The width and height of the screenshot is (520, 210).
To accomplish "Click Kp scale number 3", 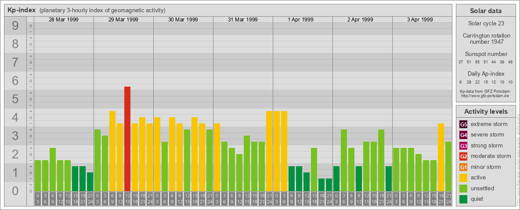I will point(15,136).
